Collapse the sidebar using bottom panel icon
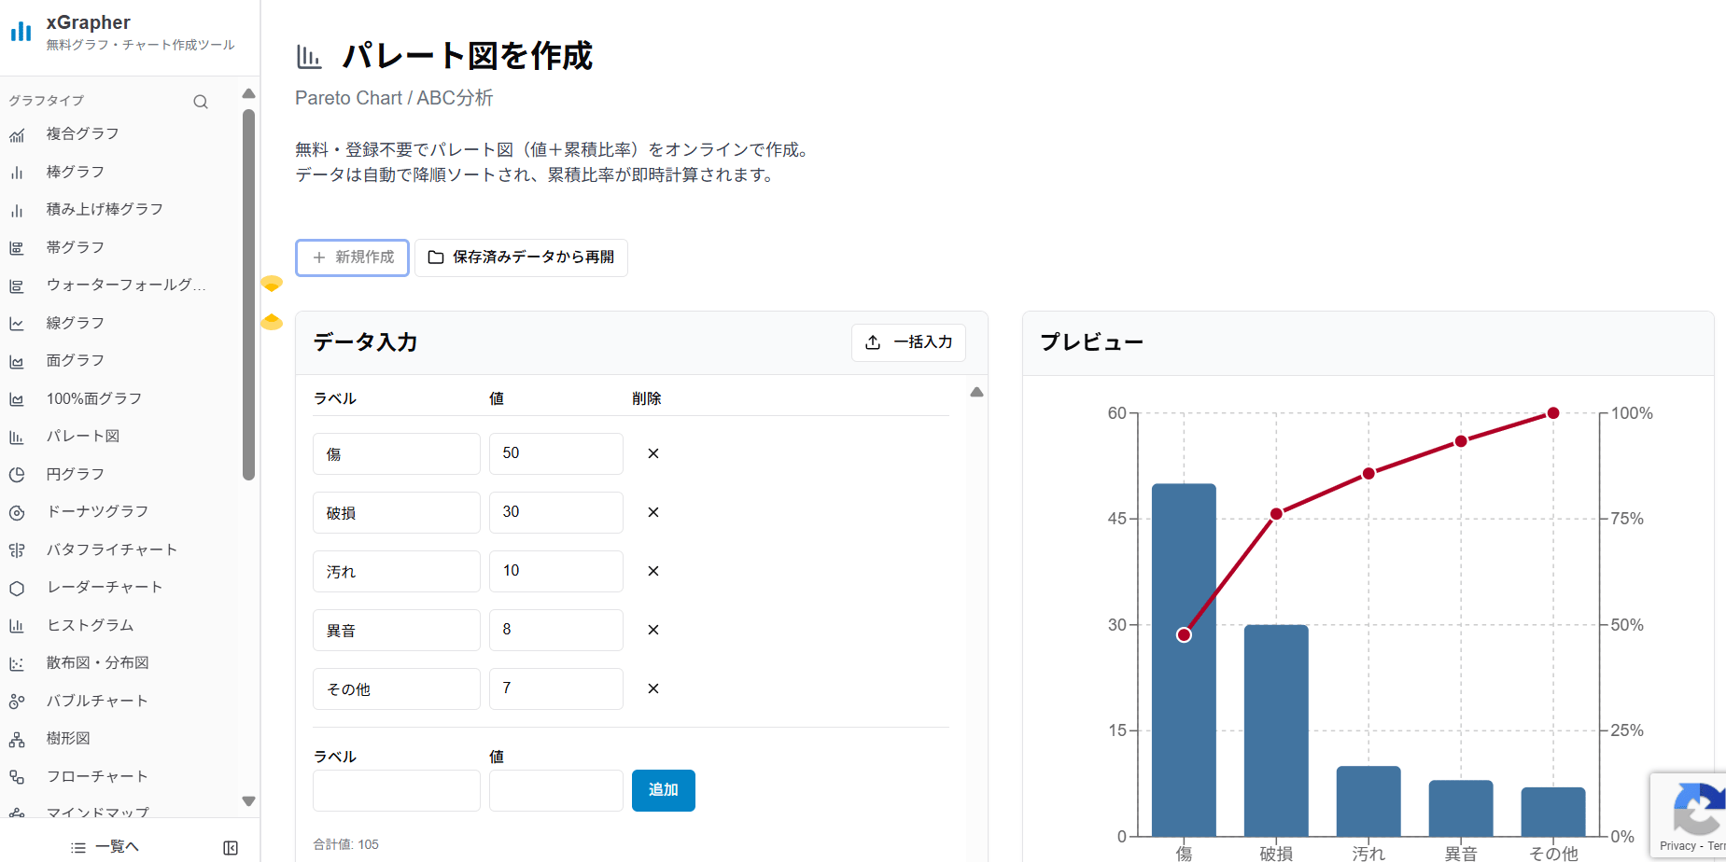Image resolution: width=1726 pixels, height=862 pixels. click(x=231, y=847)
